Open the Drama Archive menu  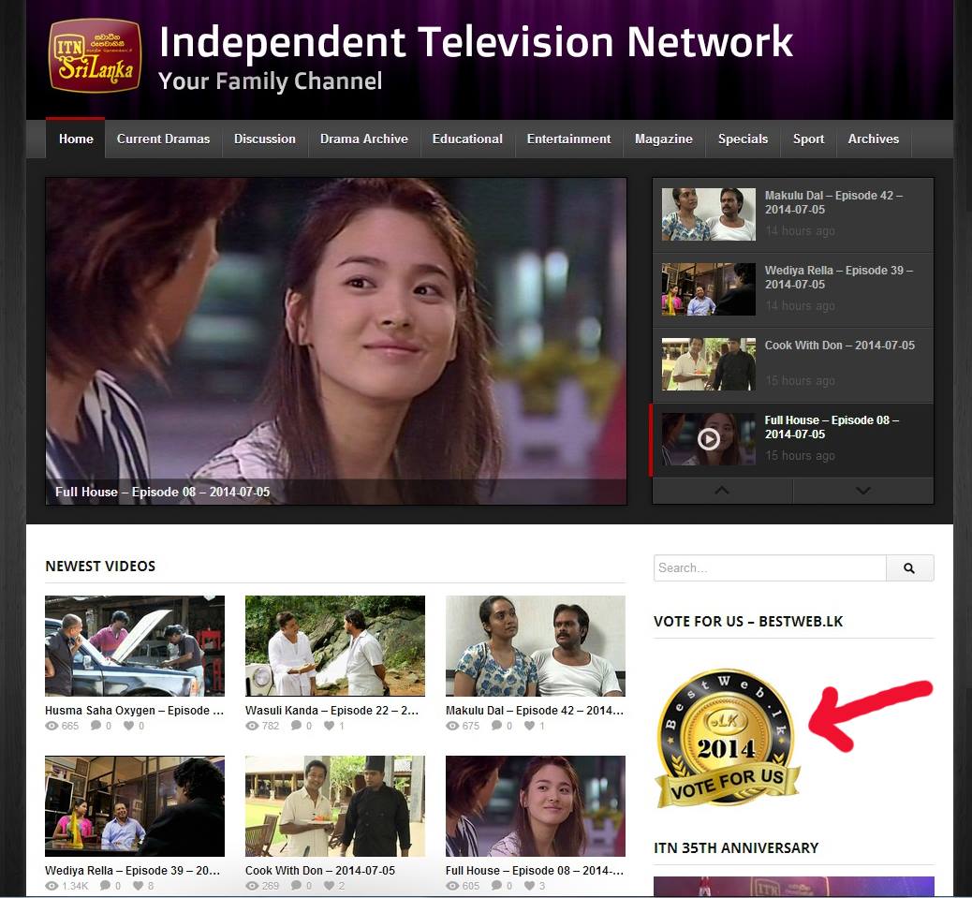click(364, 139)
